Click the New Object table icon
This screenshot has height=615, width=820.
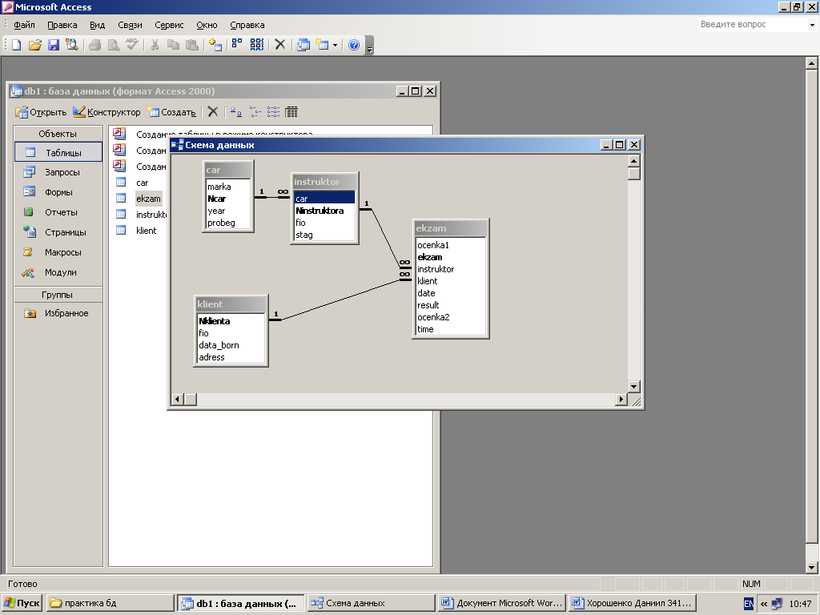(x=322, y=45)
